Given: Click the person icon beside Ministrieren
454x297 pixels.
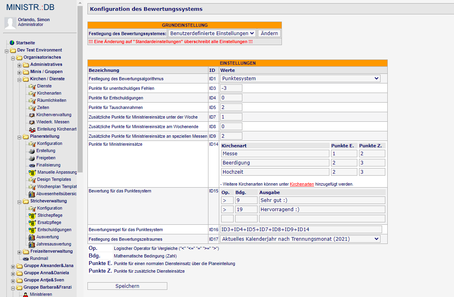Looking at the screenshot, I should 26,294.
